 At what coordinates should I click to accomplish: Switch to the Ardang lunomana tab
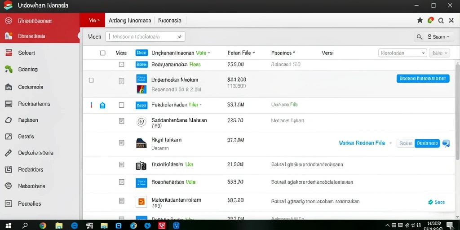(x=130, y=21)
